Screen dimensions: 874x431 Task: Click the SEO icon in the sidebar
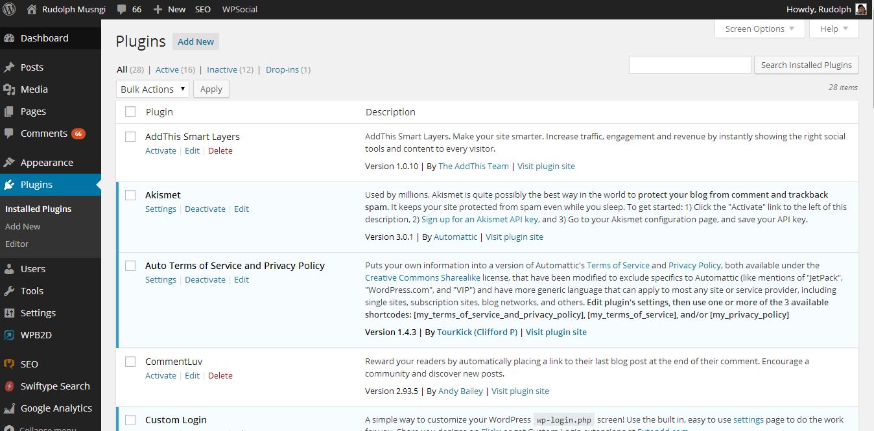[x=9, y=364]
